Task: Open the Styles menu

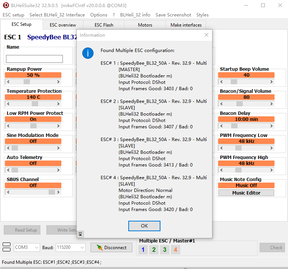Action: tap(202, 15)
